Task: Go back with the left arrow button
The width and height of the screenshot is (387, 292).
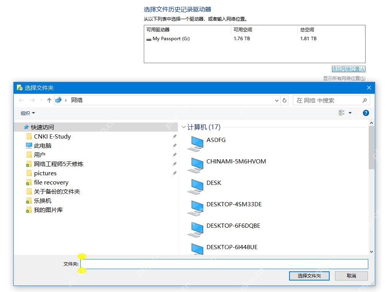Action: coord(21,100)
